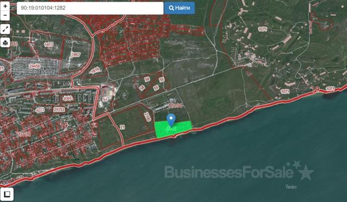Click the Найти search button
347x202 pixels.
(x=179, y=8)
